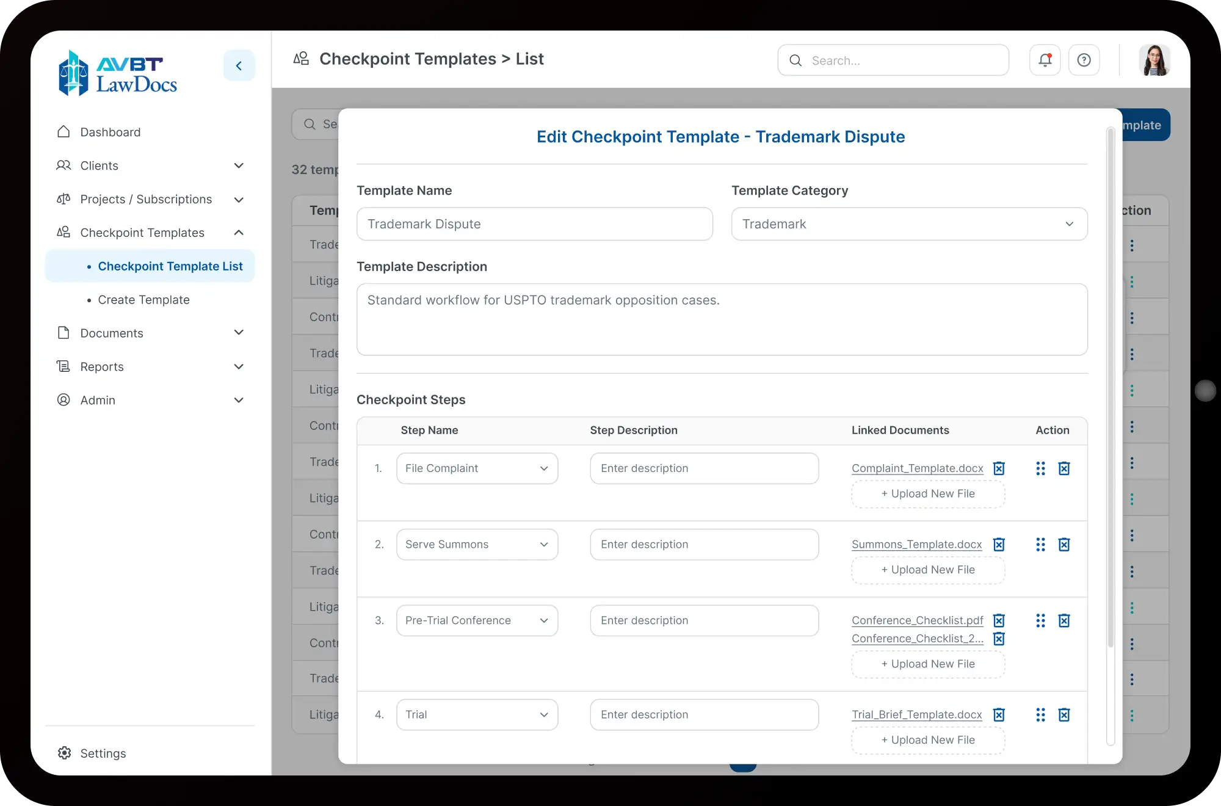Delete the Pre-Trial Conference step
Screen dimensions: 1221x806
tap(1064, 621)
